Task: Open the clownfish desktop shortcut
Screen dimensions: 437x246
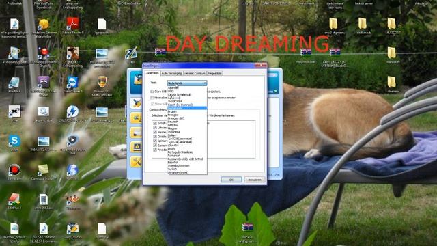Action: coord(72,200)
